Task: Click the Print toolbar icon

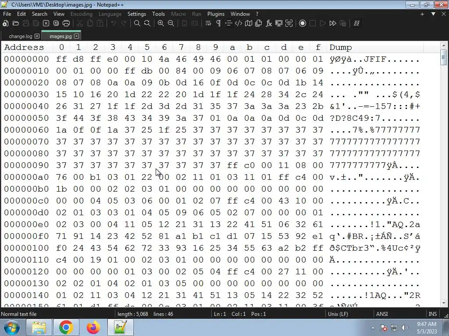Action: click(x=66, y=24)
